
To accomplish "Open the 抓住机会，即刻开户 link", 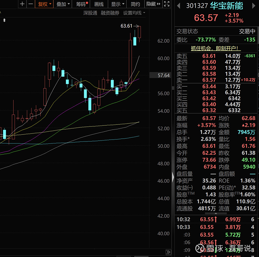I will pos(216,48).
